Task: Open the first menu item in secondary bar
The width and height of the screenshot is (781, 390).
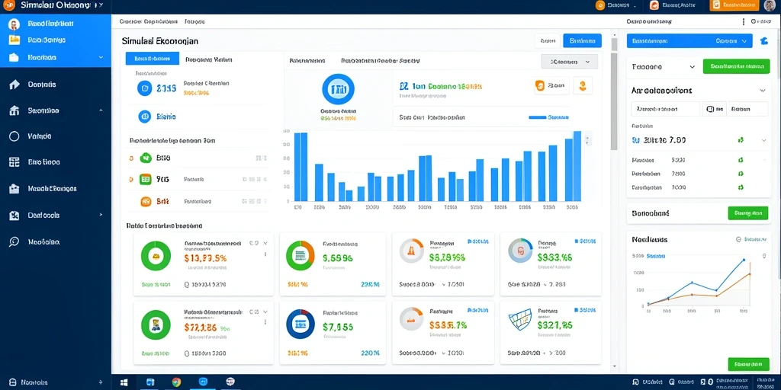Action: click(x=130, y=21)
